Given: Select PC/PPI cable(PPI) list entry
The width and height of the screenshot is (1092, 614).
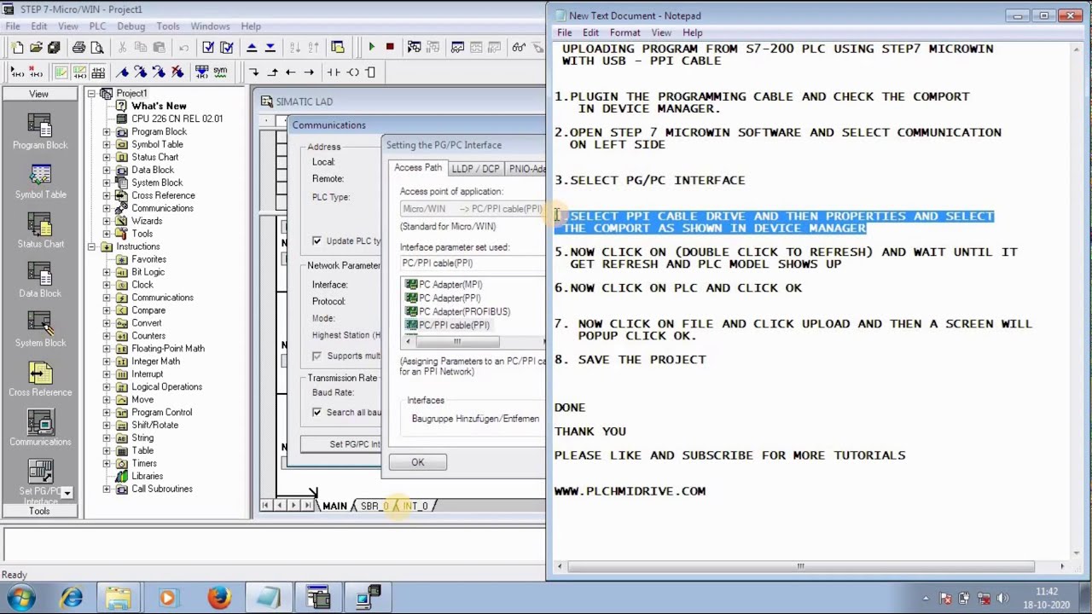Looking at the screenshot, I should click(x=448, y=325).
